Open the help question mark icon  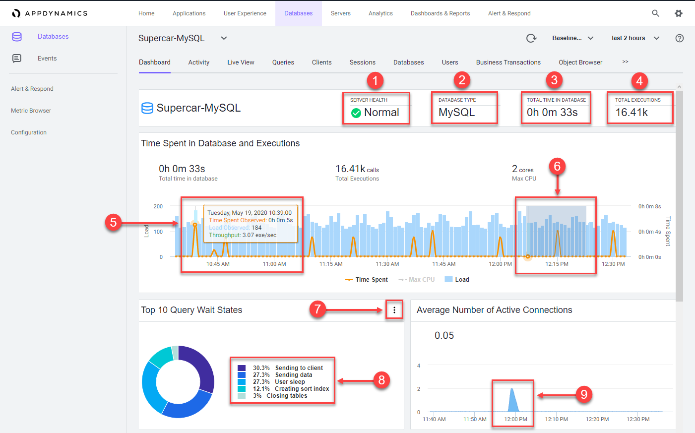pyautogui.click(x=680, y=38)
